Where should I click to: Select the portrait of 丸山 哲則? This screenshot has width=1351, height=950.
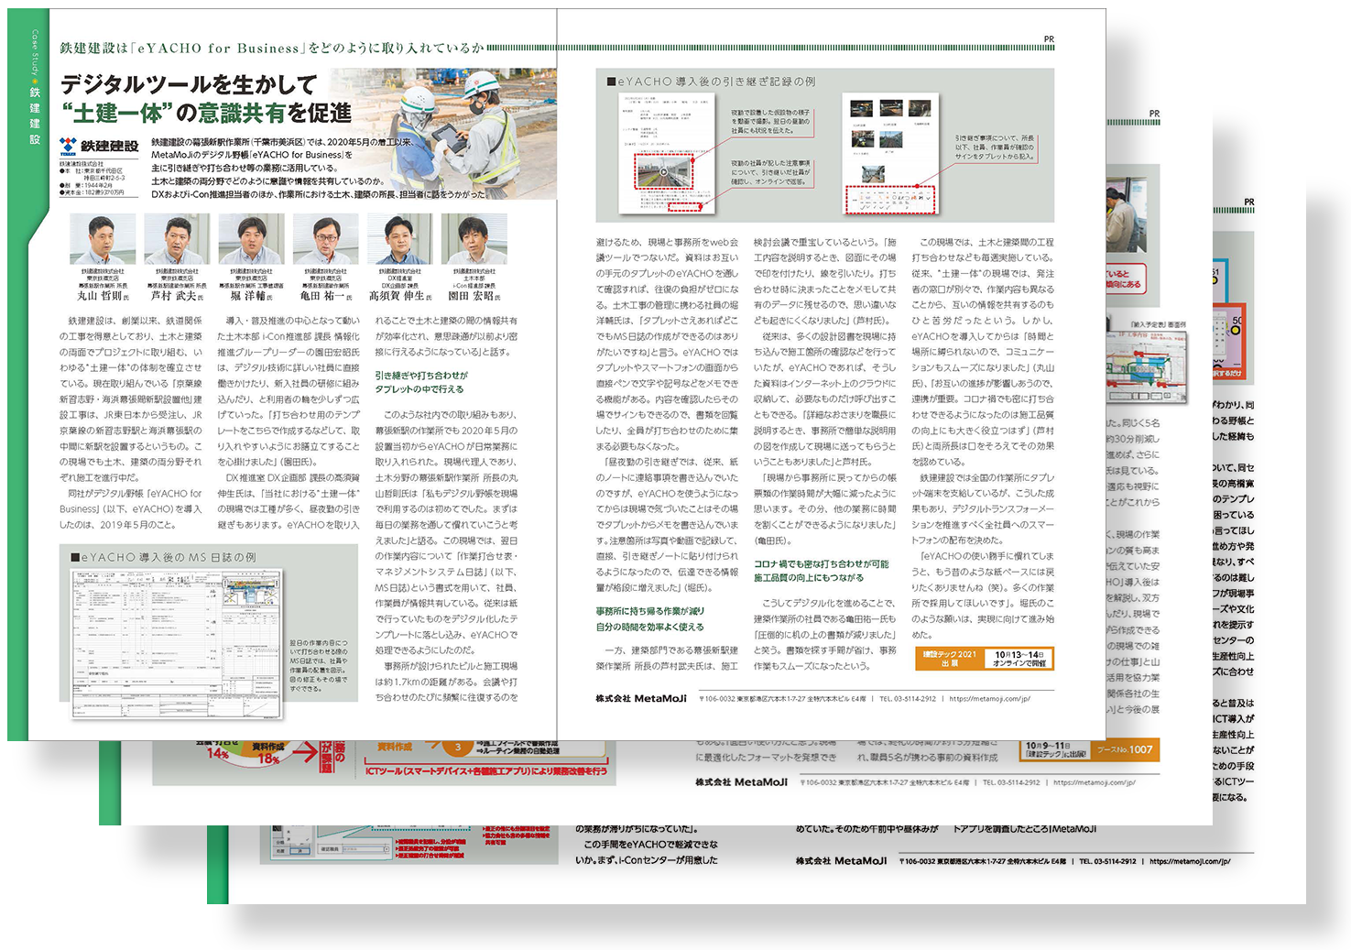click(x=103, y=240)
